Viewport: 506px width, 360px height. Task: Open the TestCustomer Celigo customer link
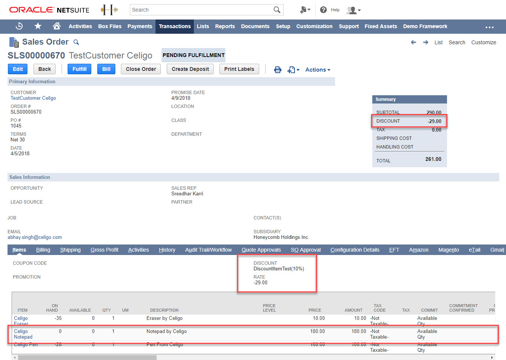(x=33, y=98)
